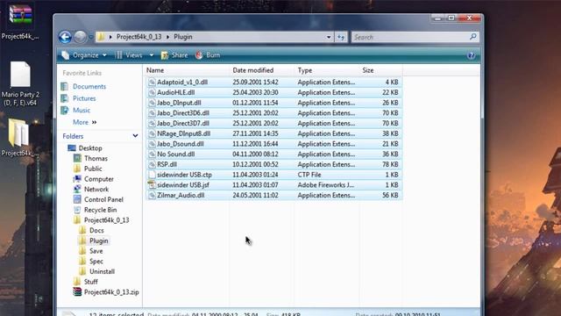The image size is (561, 316).
Task: Select the Jabo_Direct3D7.dll file icon
Action: tap(152, 123)
